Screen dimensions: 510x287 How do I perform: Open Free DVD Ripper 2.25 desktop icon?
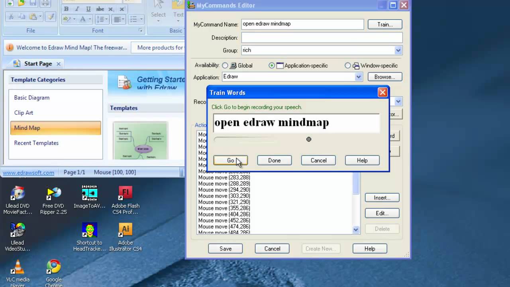[53, 200]
